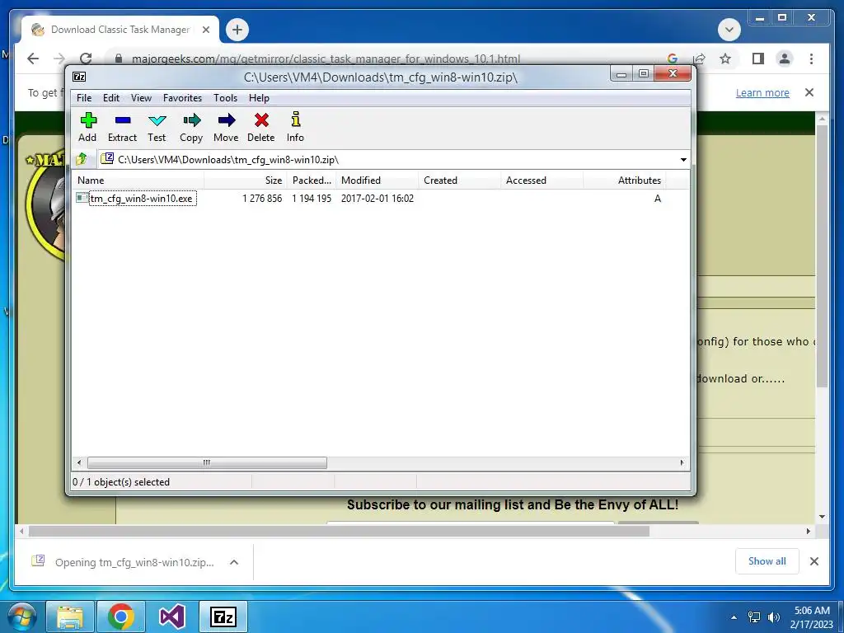This screenshot has width=844, height=633.
Task: Toggle the Chrome side panel icon
Action: pos(758,59)
